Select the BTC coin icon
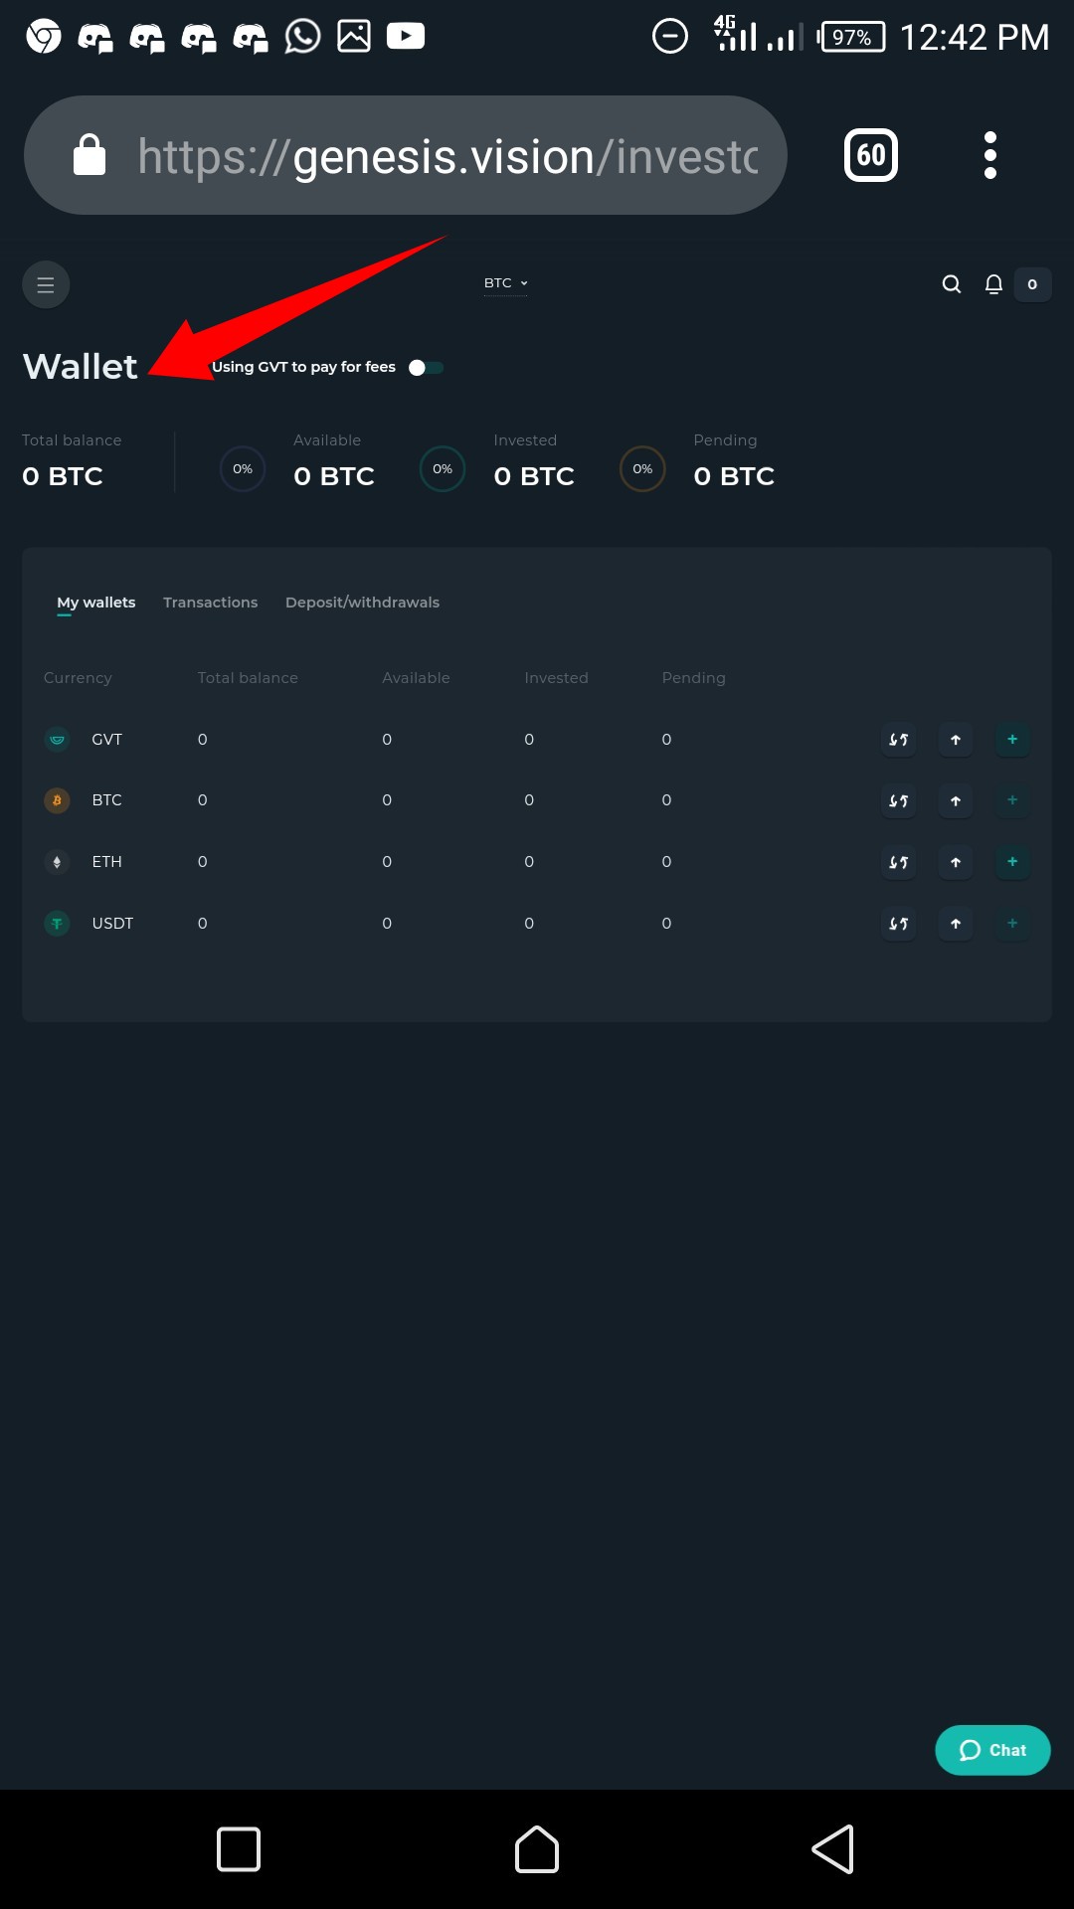This screenshot has height=1909, width=1074. click(57, 800)
